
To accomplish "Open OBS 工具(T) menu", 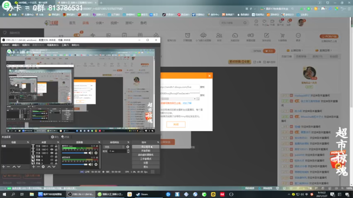I will click(65, 45).
